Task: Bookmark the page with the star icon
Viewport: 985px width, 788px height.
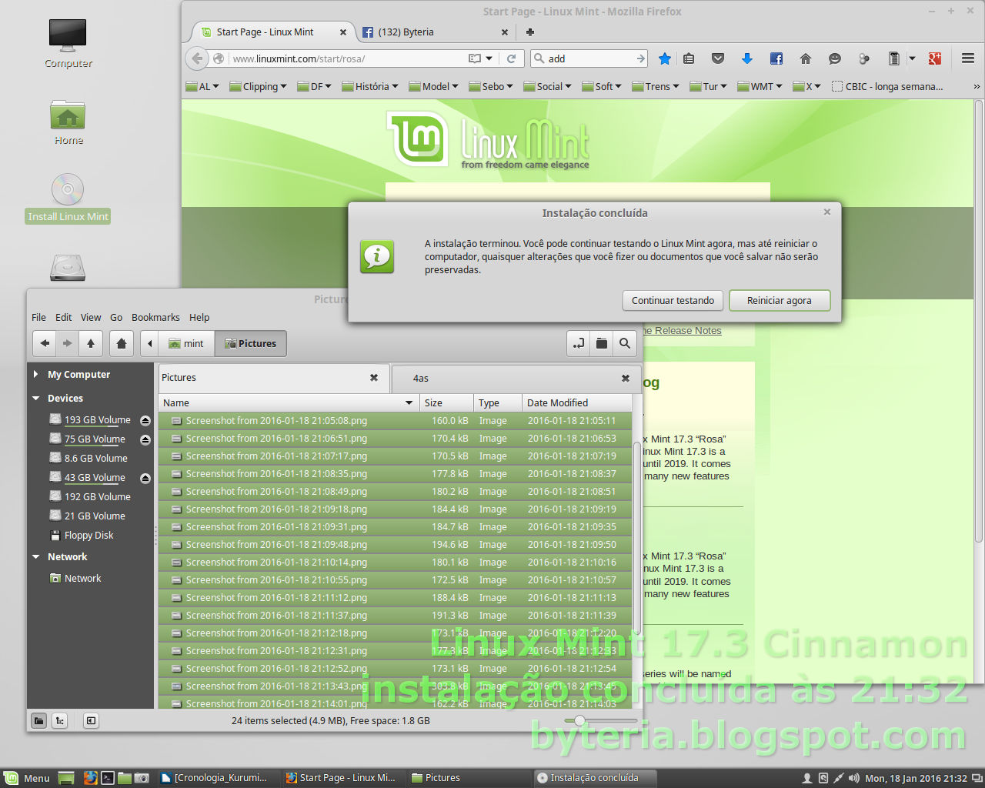Action: (x=664, y=58)
